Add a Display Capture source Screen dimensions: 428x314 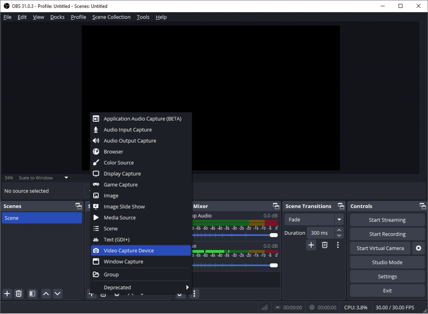(141, 174)
